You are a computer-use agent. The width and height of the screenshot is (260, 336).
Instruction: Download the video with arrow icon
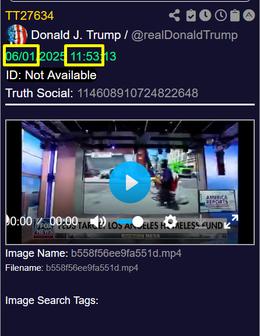201,221
